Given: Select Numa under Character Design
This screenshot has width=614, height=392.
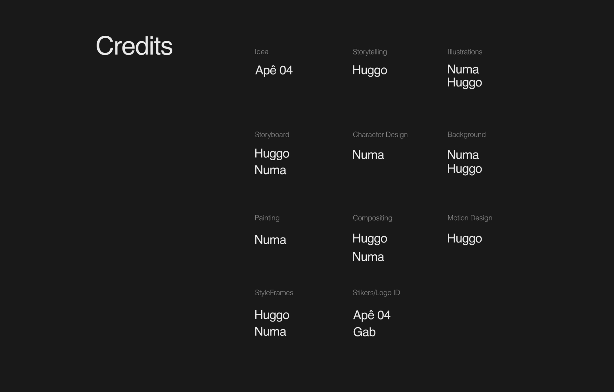Looking at the screenshot, I should tap(368, 155).
